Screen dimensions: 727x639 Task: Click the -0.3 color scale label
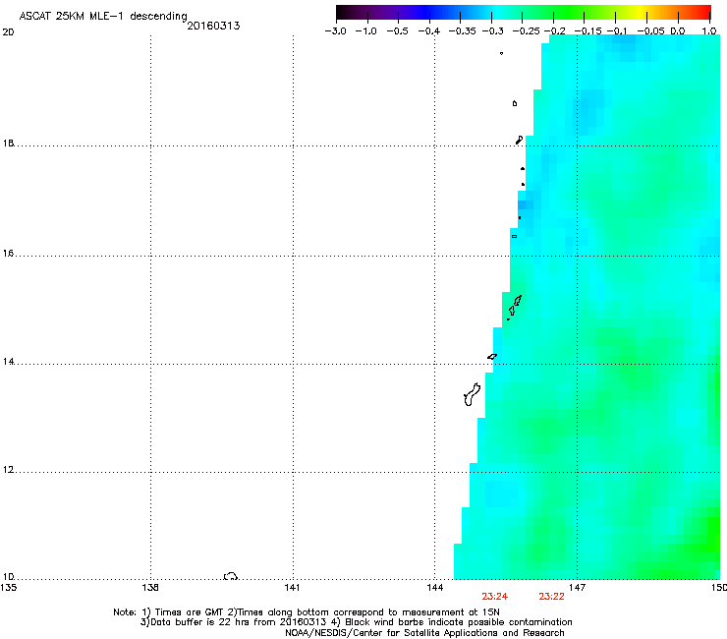tap(493, 31)
